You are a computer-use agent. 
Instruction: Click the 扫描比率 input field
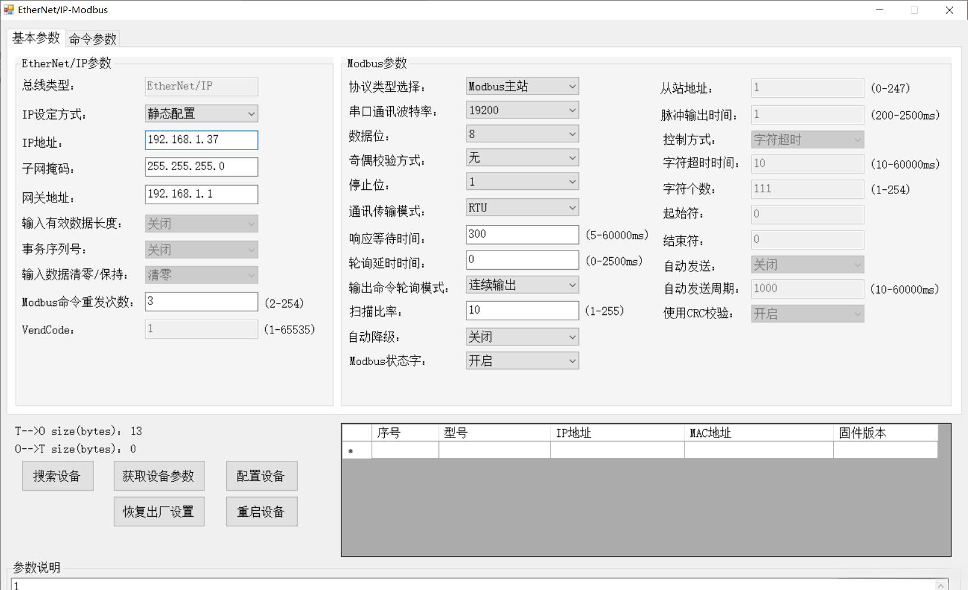522,311
